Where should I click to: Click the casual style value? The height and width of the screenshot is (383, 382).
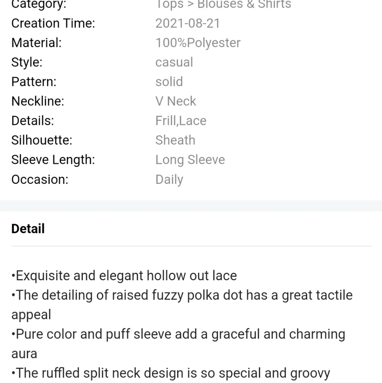(174, 62)
